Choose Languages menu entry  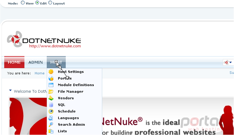tap(74, 118)
